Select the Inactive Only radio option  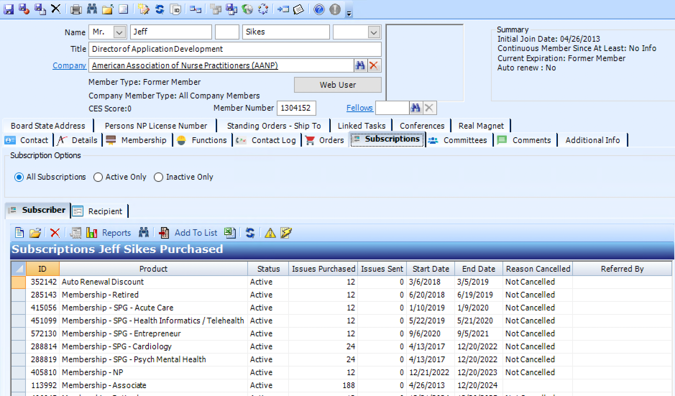pyautogui.click(x=159, y=177)
